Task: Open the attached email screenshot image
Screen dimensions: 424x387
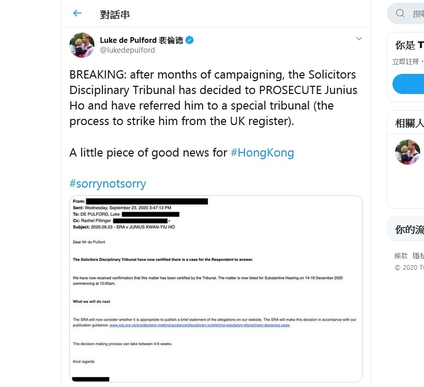Action: [x=216, y=288]
